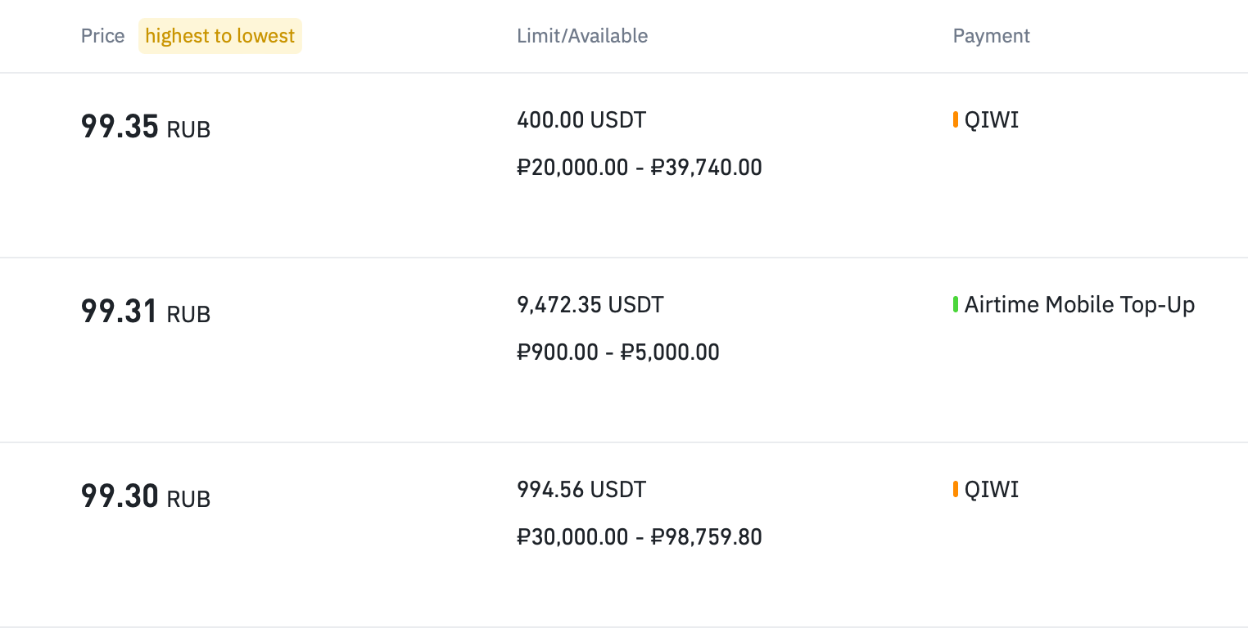This screenshot has height=628, width=1248.
Task: Click the ₽98,759.80 maximum limit
Action: pyautogui.click(x=707, y=537)
